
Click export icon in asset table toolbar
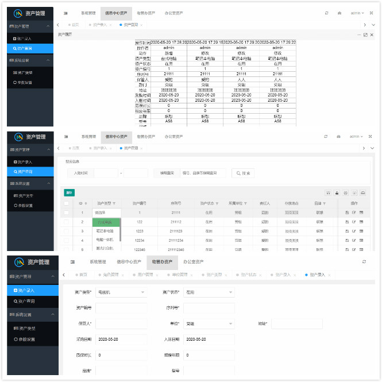click(x=337, y=192)
